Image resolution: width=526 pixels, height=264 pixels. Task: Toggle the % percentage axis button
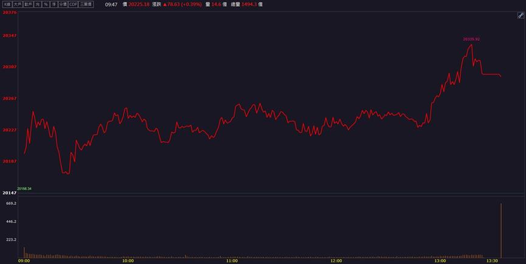coord(46,4)
